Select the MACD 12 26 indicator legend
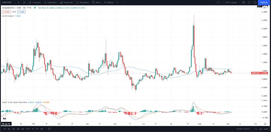The height and width of the screenshot is (132, 271). [14, 102]
